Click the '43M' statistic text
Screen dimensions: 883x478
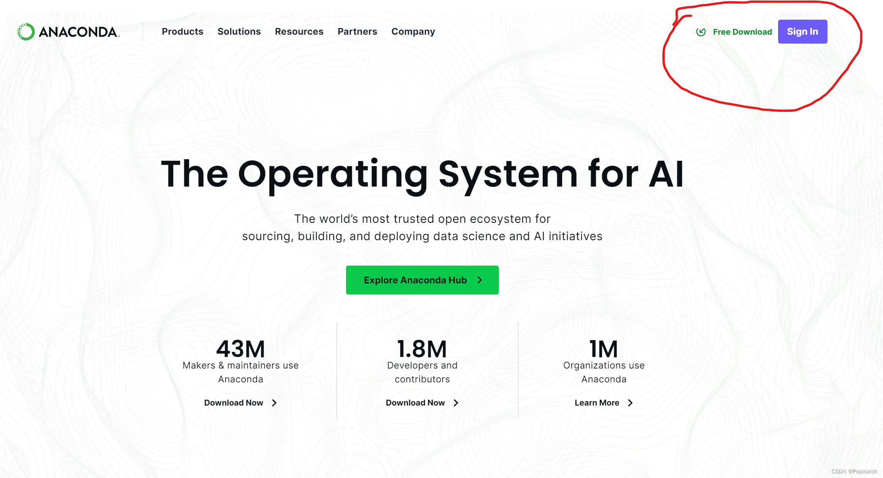point(241,349)
